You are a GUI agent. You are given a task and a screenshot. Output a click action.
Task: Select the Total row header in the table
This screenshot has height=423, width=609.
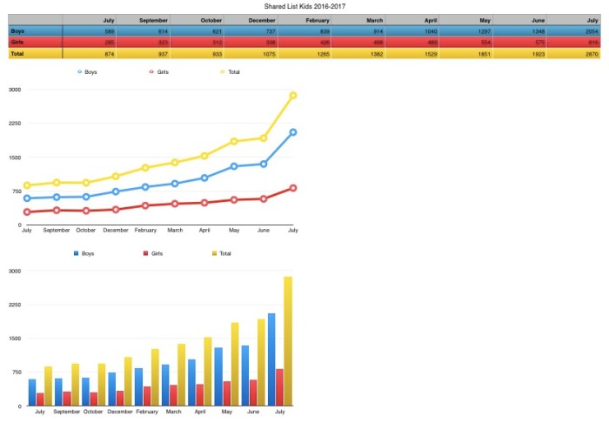click(35, 53)
